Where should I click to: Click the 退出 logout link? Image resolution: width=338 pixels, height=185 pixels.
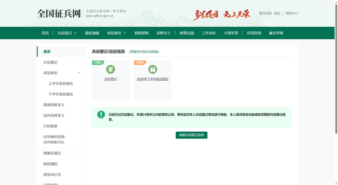[277, 13]
